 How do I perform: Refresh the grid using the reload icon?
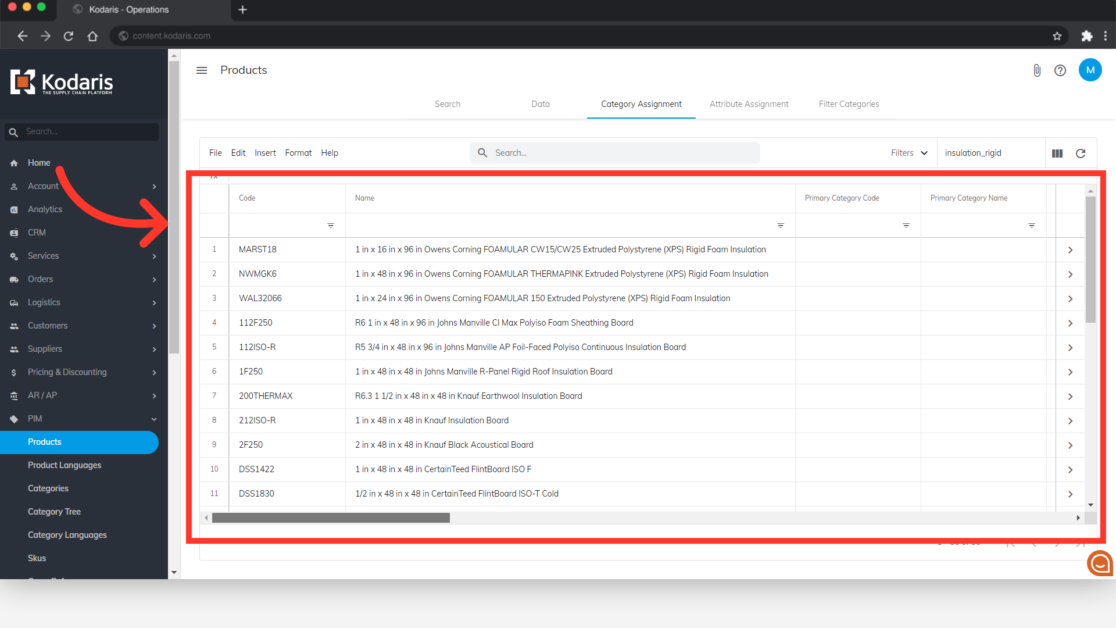[1081, 154]
